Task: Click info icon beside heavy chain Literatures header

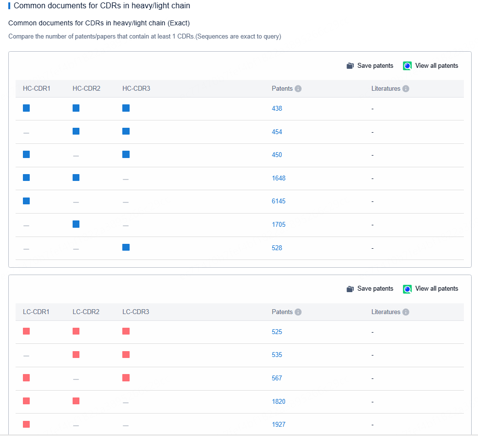Action: point(406,89)
